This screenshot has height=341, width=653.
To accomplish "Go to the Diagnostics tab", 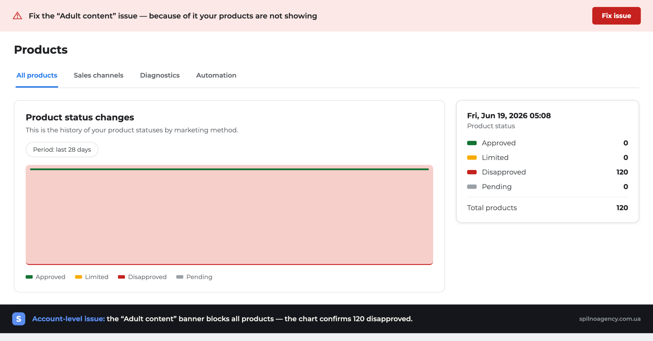I will [160, 75].
